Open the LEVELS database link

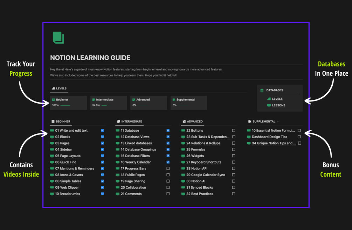point(277,99)
